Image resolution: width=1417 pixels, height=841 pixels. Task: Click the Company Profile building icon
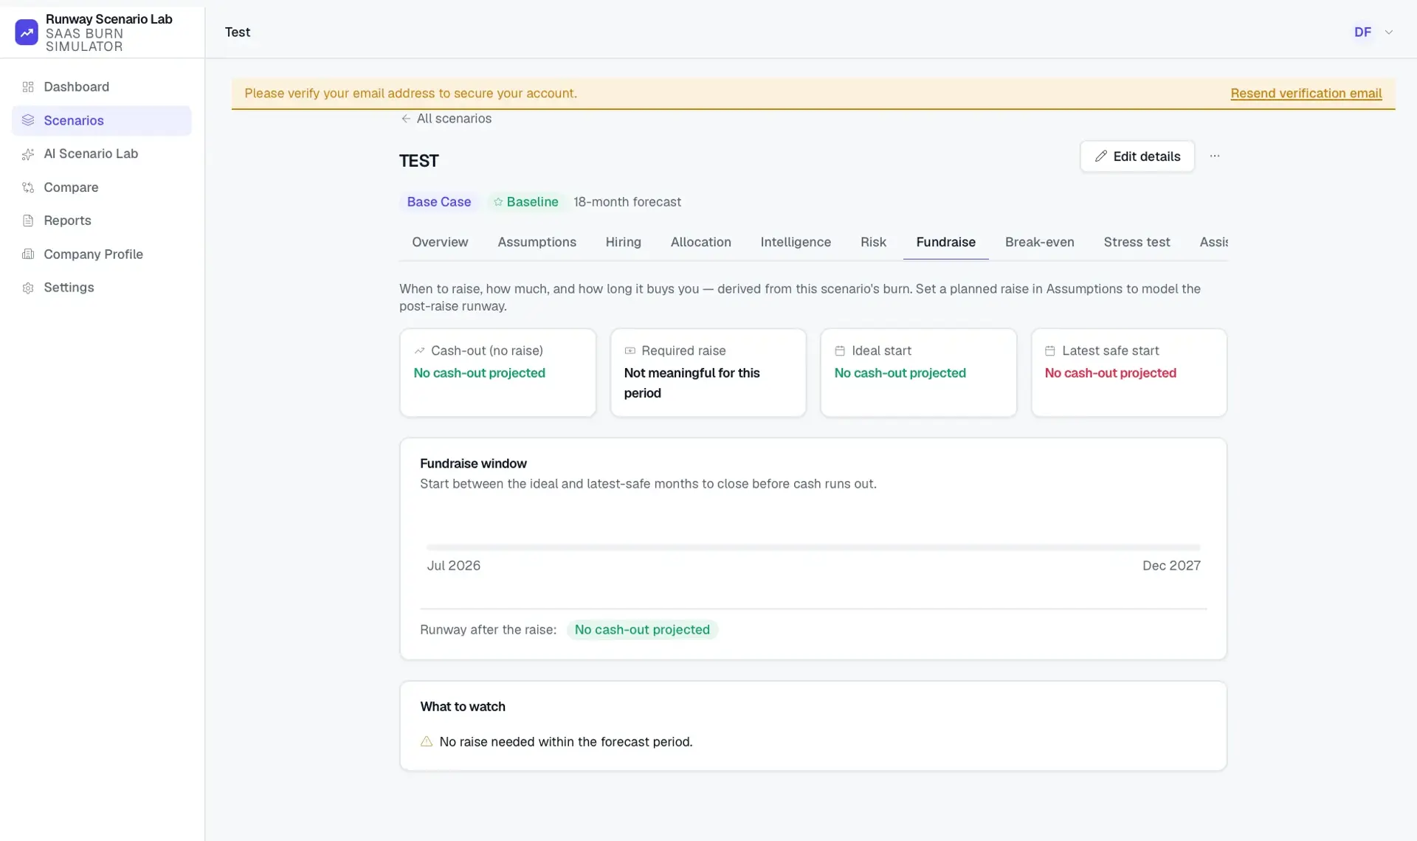(x=28, y=255)
